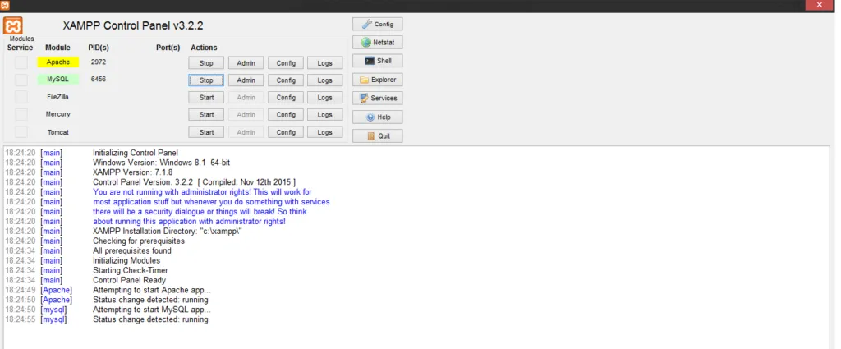The image size is (841, 349).
Task: Click log line 'Starting Check-Timer'
Action: click(x=131, y=270)
